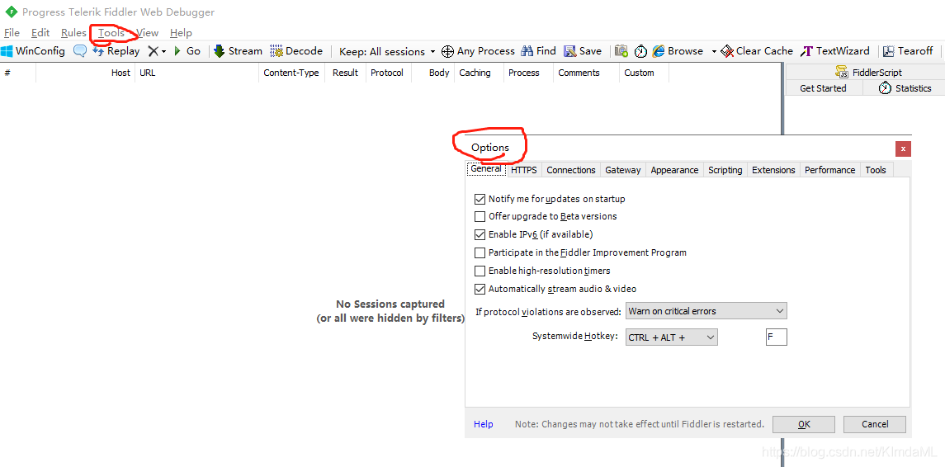Switch to the Extensions tab
Screen dimensions: 945x467
773,170
